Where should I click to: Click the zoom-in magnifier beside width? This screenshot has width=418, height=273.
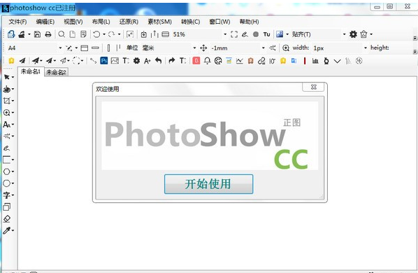coord(286,48)
